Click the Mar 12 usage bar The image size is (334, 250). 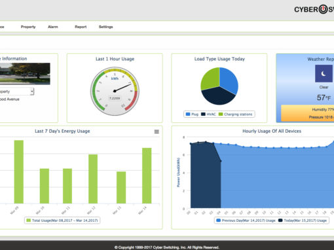[x=93, y=179]
